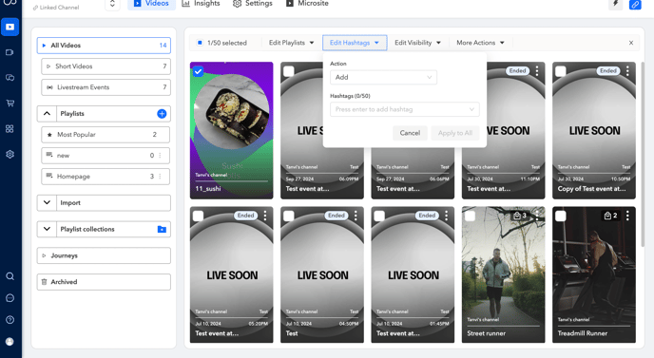This screenshot has height=358, width=654.
Task: Open the Livestream Events filter
Action: click(x=106, y=87)
